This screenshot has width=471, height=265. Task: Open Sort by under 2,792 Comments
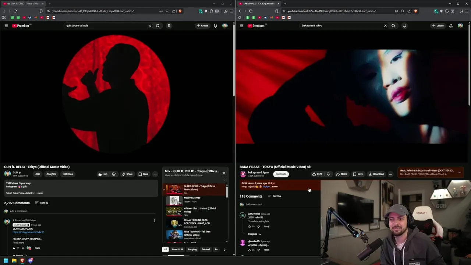click(x=42, y=203)
